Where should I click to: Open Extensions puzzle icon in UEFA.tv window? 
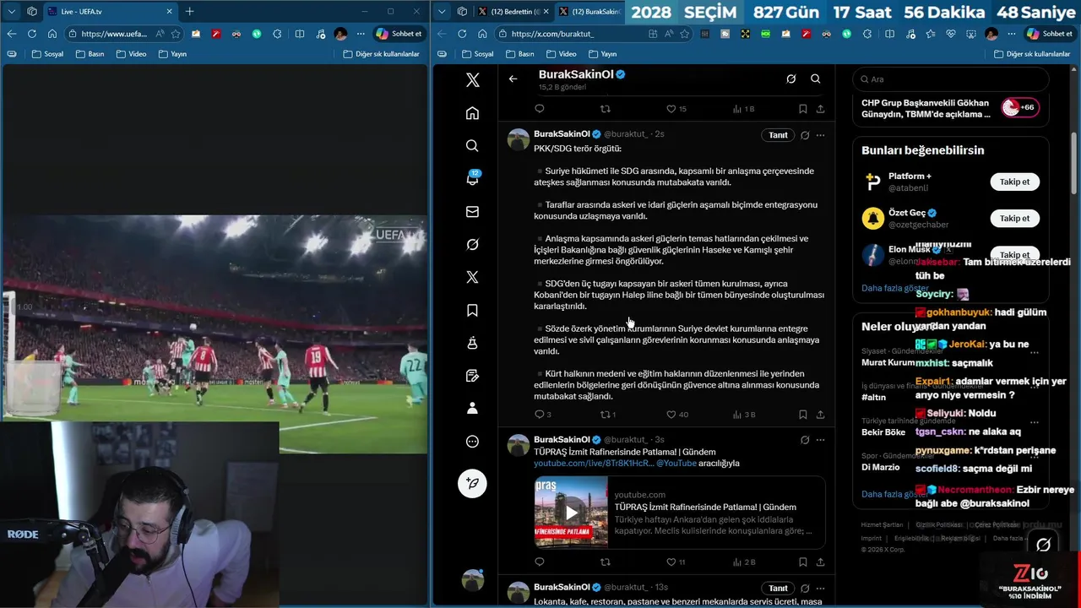(278, 34)
